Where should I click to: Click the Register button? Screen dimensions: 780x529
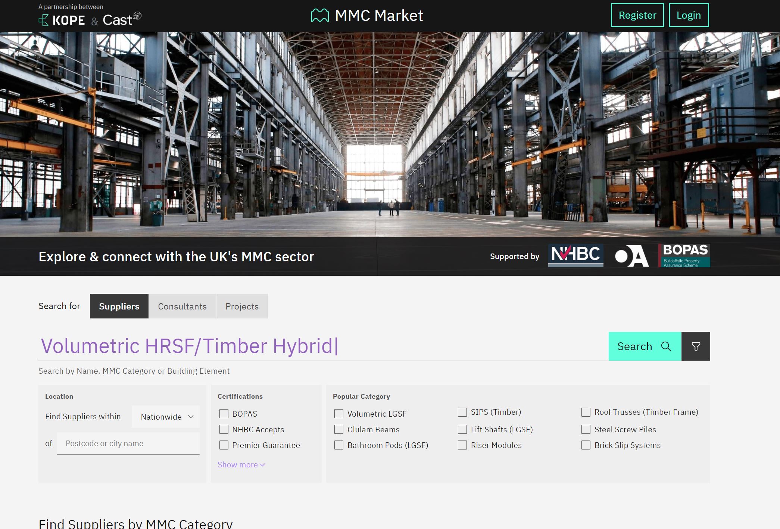point(637,15)
